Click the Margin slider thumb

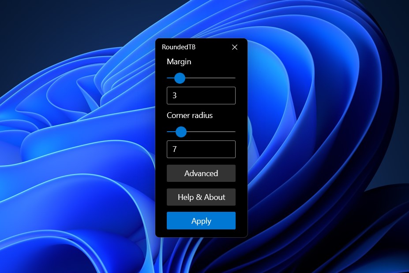[180, 78]
